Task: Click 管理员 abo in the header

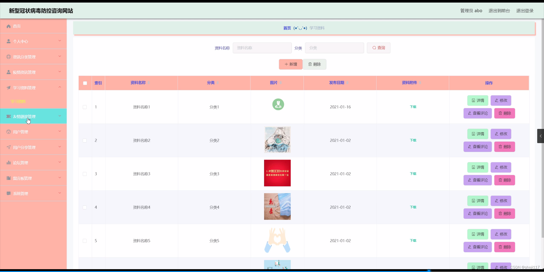Action: click(471, 11)
